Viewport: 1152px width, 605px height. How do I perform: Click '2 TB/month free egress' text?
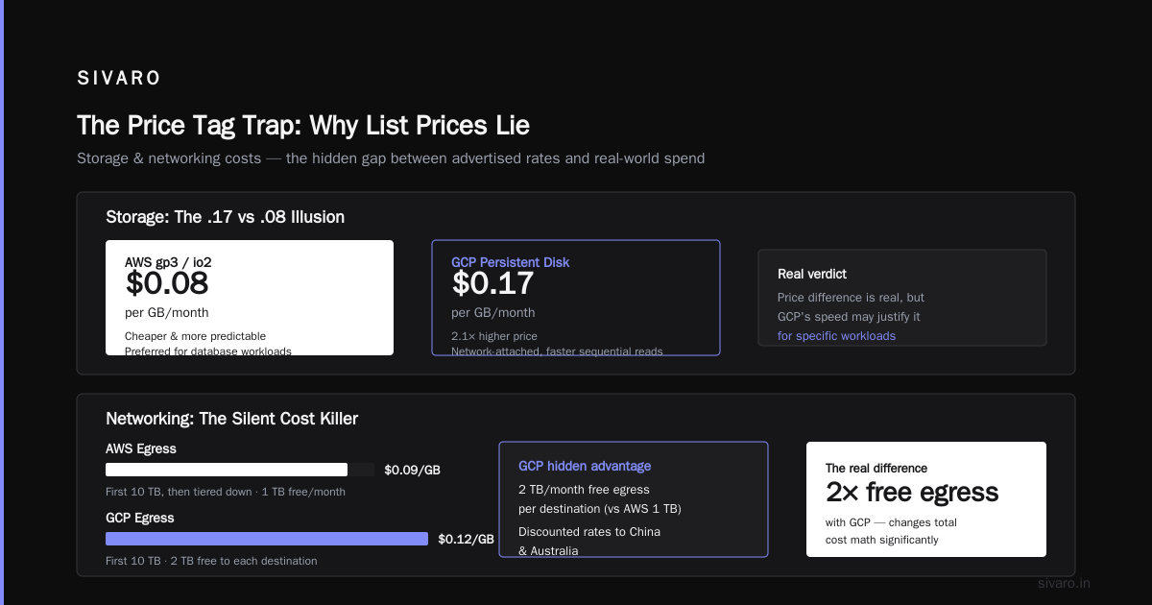coord(584,490)
